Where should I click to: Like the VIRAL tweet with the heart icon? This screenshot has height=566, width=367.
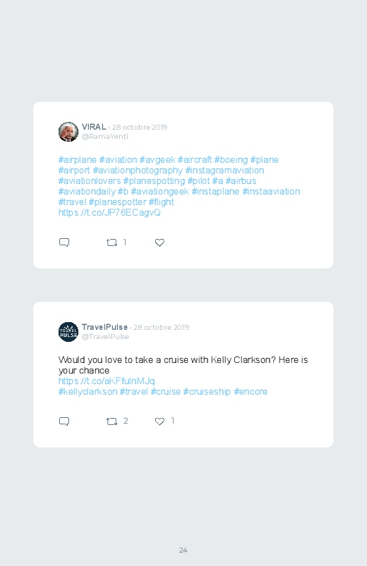point(160,242)
